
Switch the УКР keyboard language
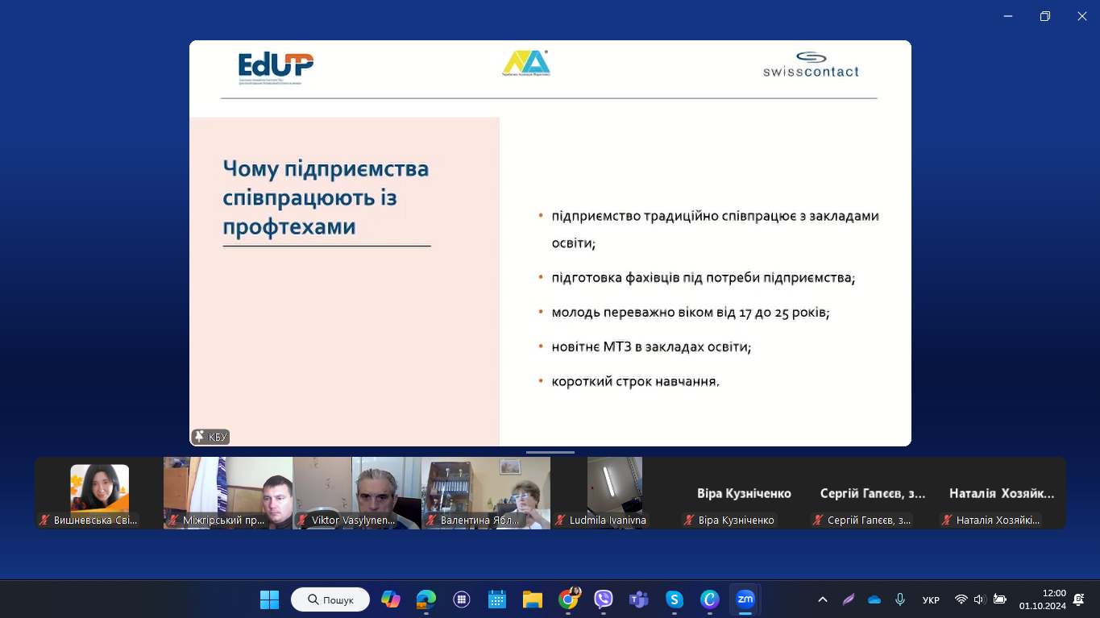tap(931, 600)
